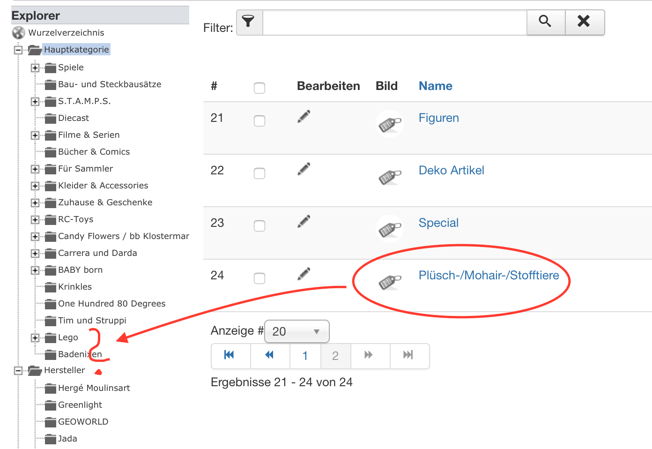This screenshot has width=652, height=449.
Task: Collapse the Hauptkategorie tree node
Action: pos(18,50)
